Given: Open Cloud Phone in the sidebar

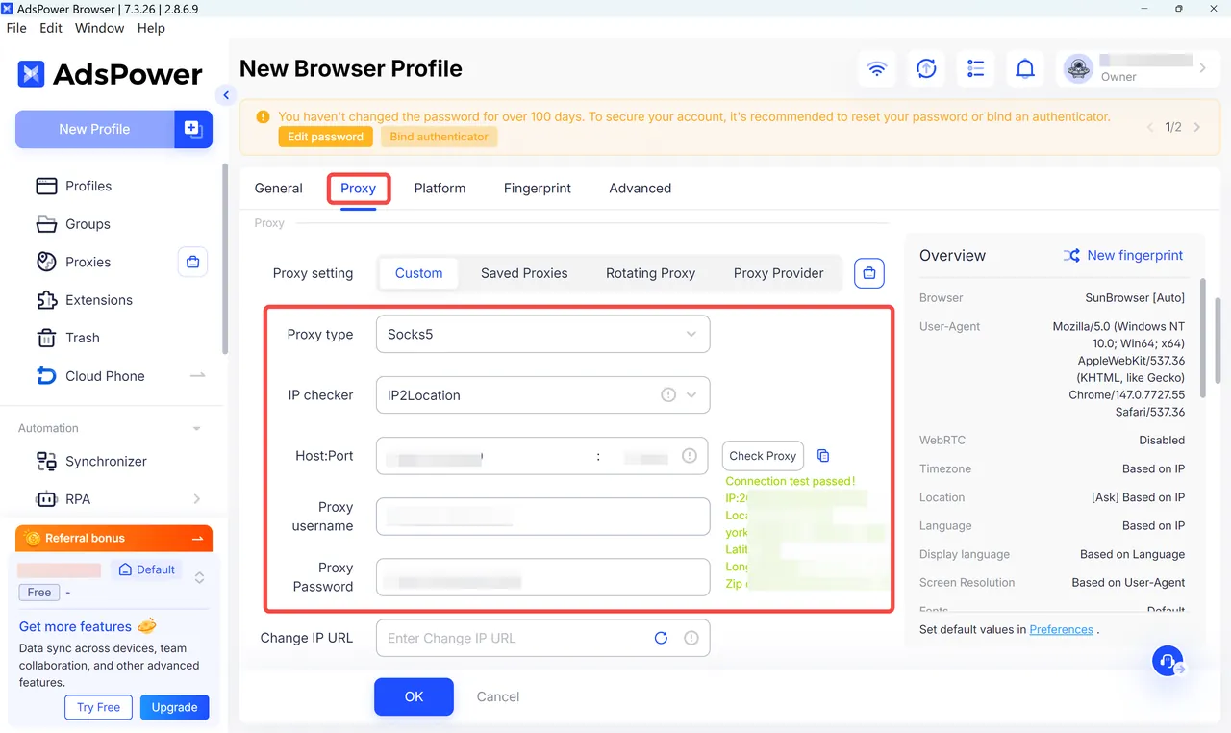Looking at the screenshot, I should click(105, 376).
